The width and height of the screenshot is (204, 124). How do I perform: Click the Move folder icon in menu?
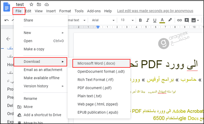[x=19, y=107]
